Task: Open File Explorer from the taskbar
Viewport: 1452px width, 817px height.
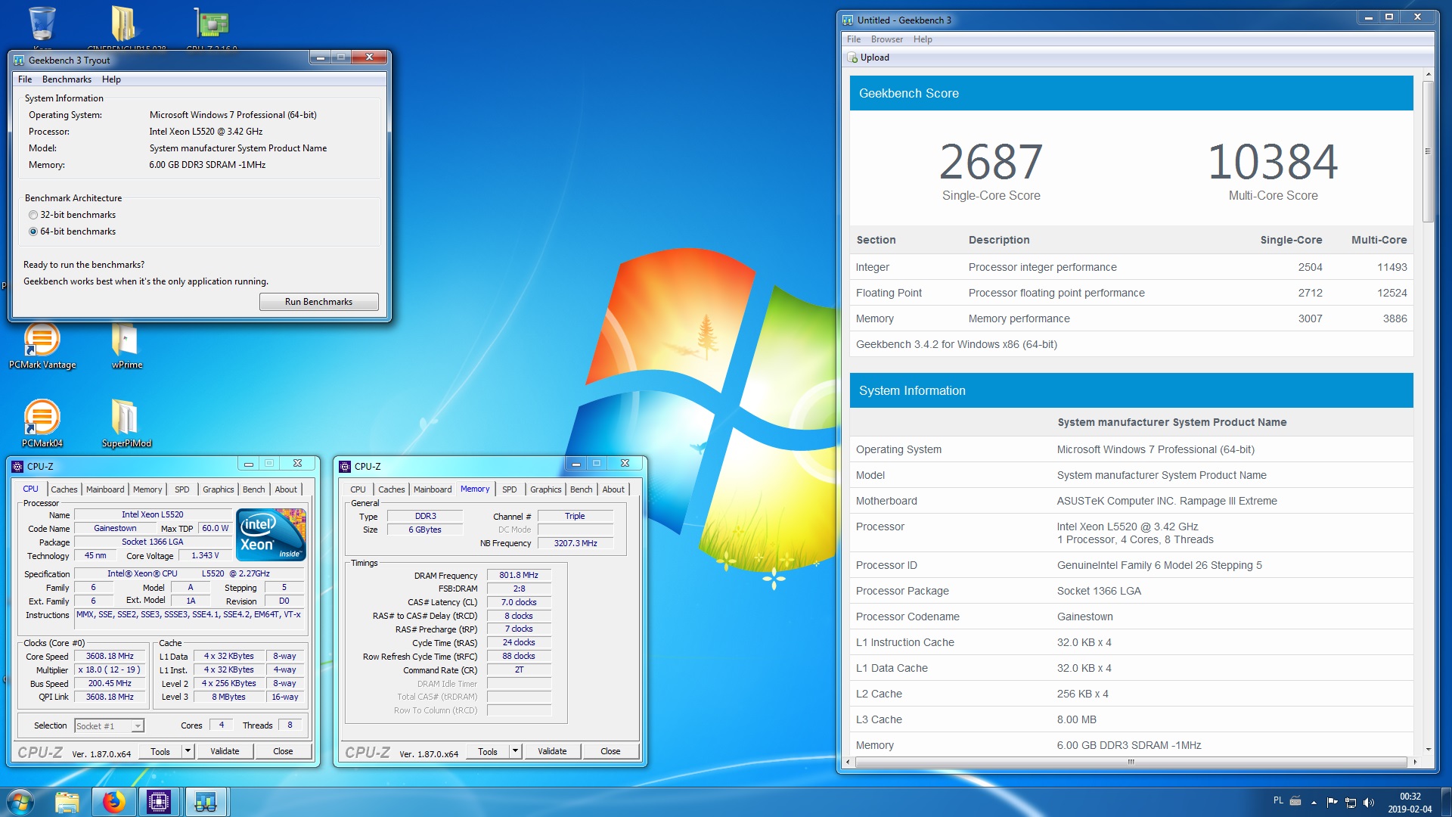Action: [67, 802]
